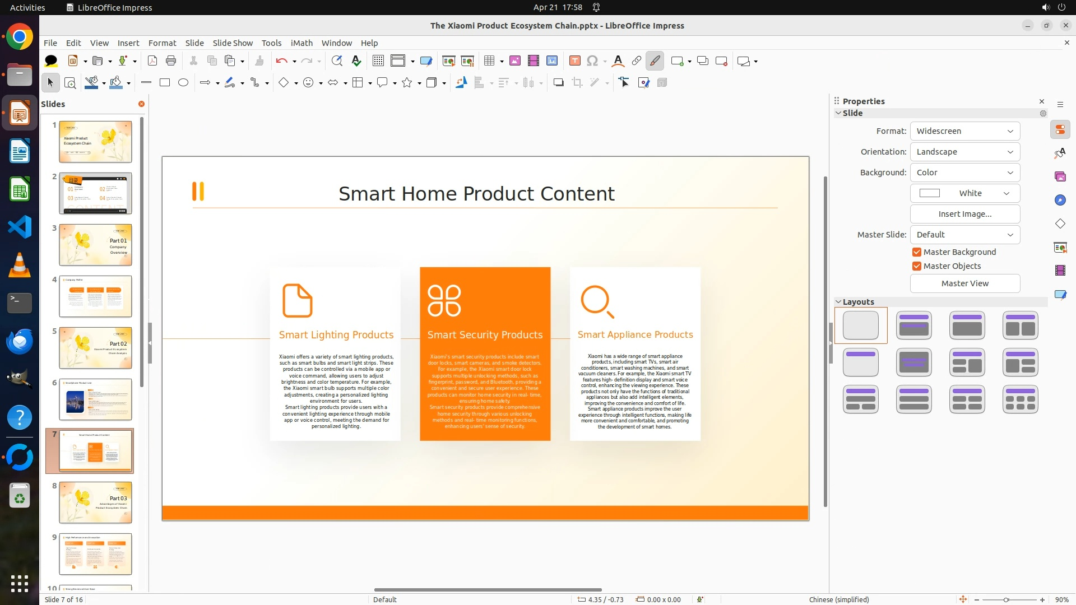Viewport: 1076px width, 605px height.
Task: Toggle the Master Objects checkbox
Action: [917, 266]
